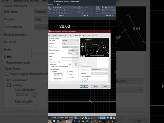The height and width of the screenshot is (123, 164).
Task: Open Steam from the taskbar
Action: [70, 121]
